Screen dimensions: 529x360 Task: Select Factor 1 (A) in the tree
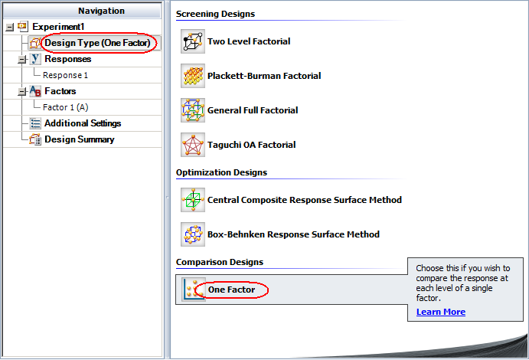[x=65, y=107]
